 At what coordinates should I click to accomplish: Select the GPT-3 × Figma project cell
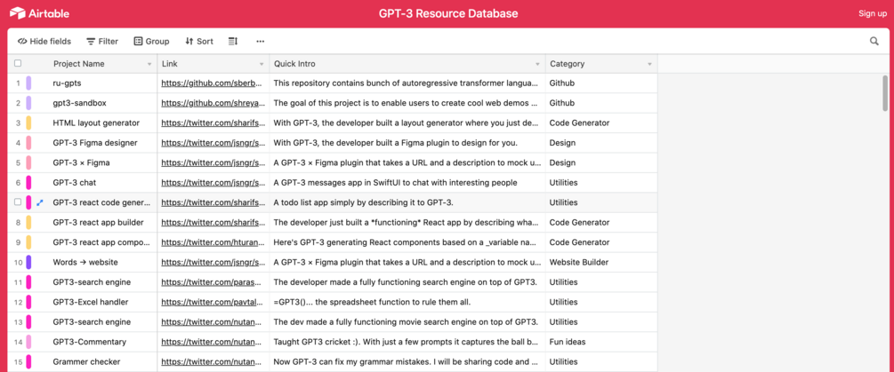(x=101, y=162)
